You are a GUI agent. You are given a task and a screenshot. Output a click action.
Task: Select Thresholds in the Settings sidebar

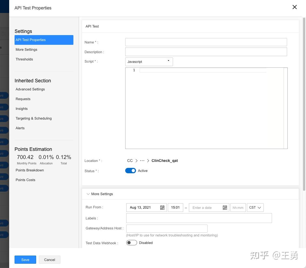(x=24, y=59)
